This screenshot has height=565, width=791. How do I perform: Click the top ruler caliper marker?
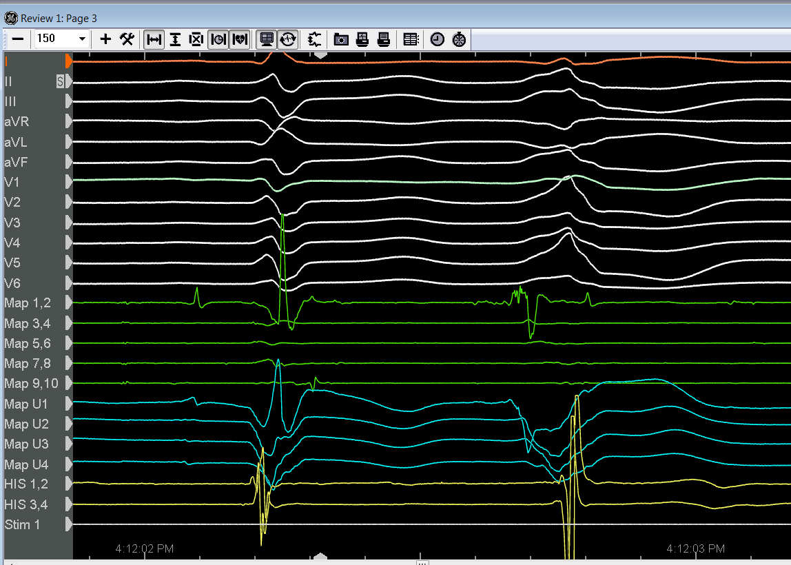[x=320, y=54]
